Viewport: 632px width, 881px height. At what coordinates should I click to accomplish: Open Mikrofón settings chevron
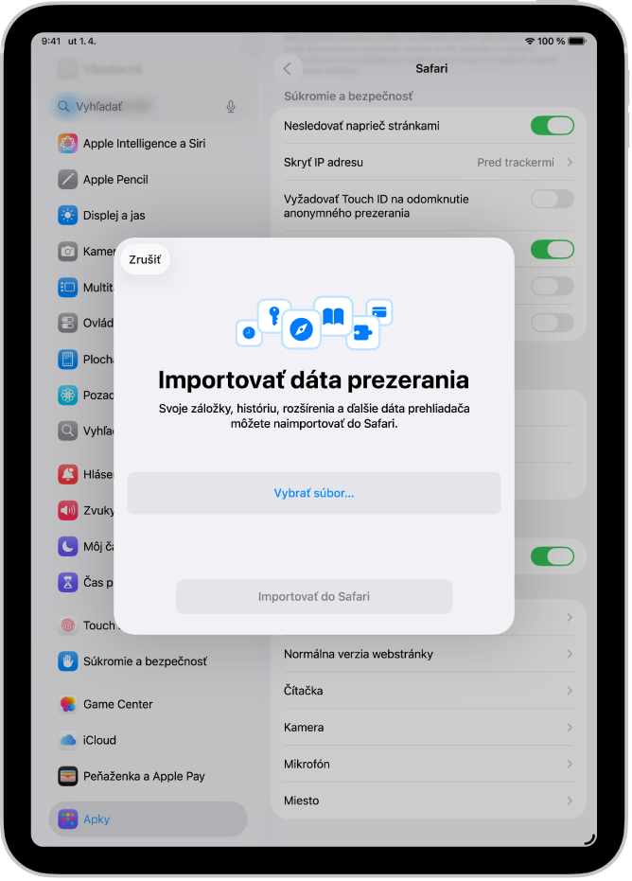(x=570, y=765)
